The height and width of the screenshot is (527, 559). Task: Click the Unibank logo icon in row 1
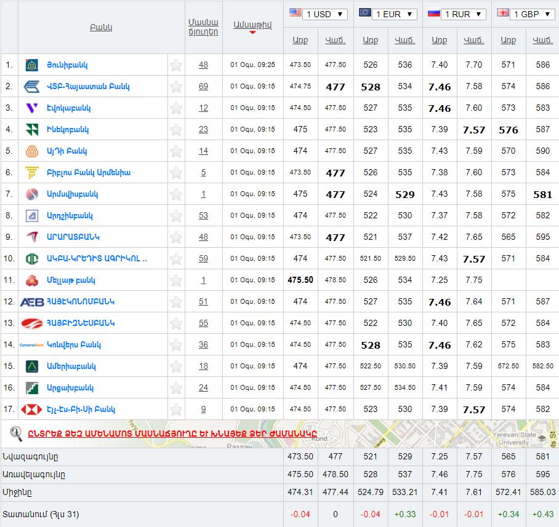point(31,65)
